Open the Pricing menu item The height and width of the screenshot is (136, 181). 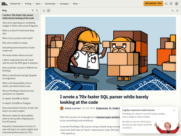click(29, 4)
